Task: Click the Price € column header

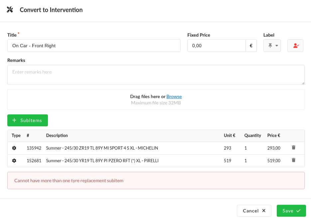Action: [x=273, y=136]
